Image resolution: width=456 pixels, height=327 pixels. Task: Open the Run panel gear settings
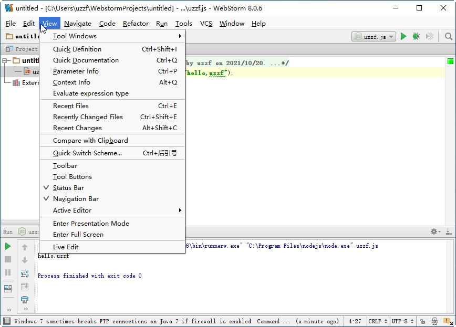(x=435, y=231)
